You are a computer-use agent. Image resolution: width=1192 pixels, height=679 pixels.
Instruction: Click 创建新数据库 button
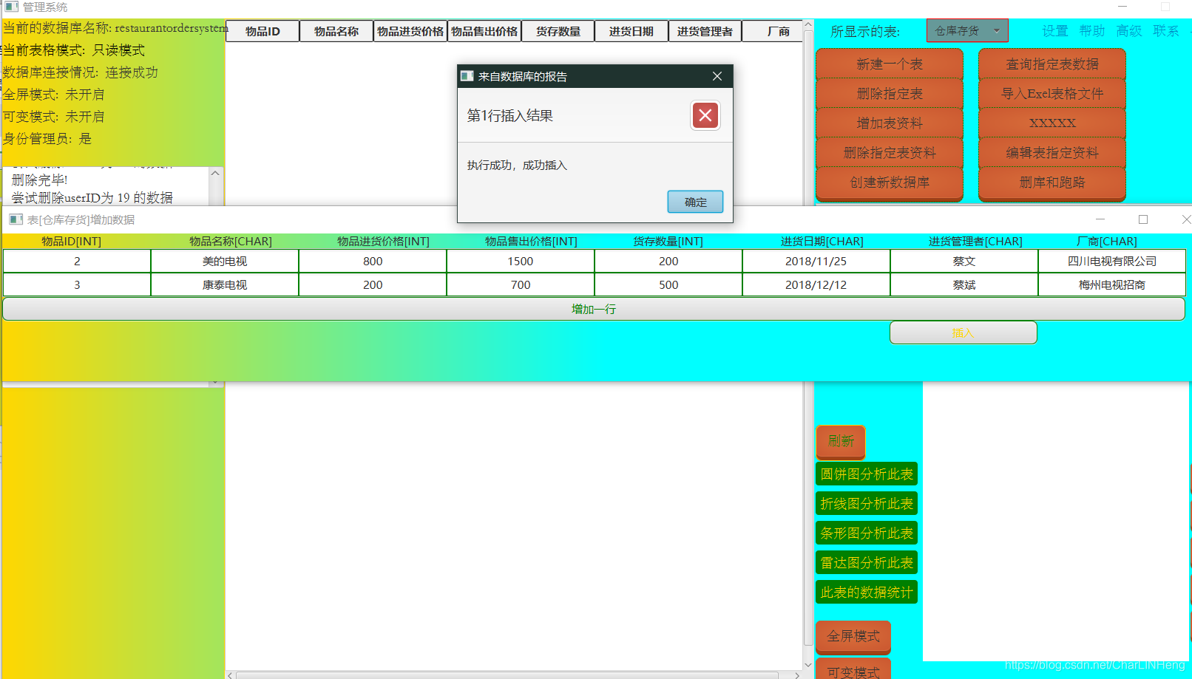(890, 182)
